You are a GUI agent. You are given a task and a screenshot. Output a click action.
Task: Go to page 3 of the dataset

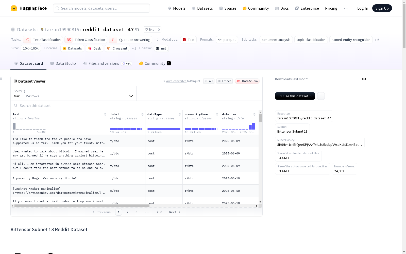136,212
